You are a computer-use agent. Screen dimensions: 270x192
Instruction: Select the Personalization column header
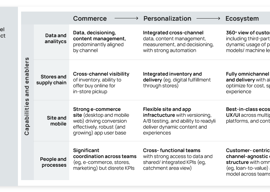167,19
